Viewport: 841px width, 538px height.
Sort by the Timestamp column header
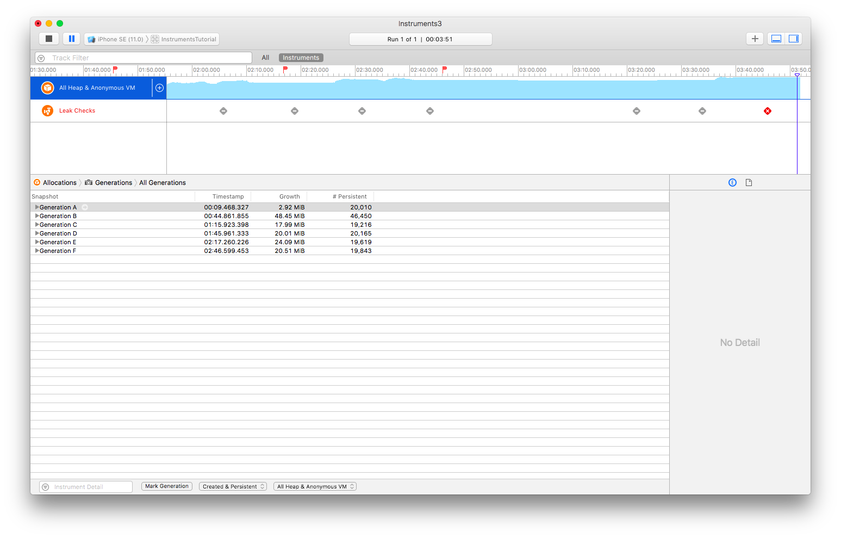[x=223, y=196]
